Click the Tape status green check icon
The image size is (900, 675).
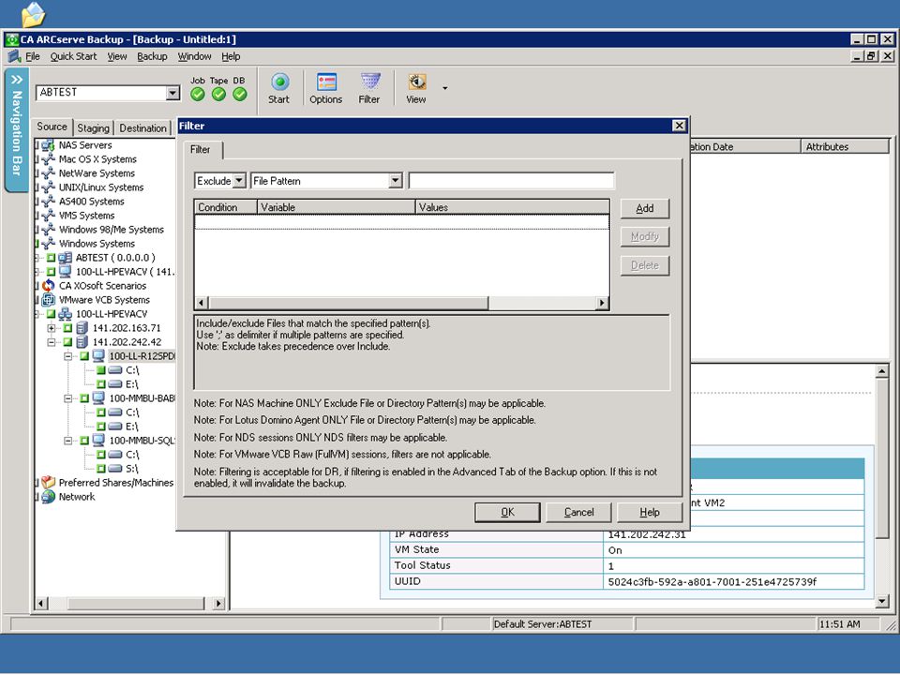(x=218, y=94)
